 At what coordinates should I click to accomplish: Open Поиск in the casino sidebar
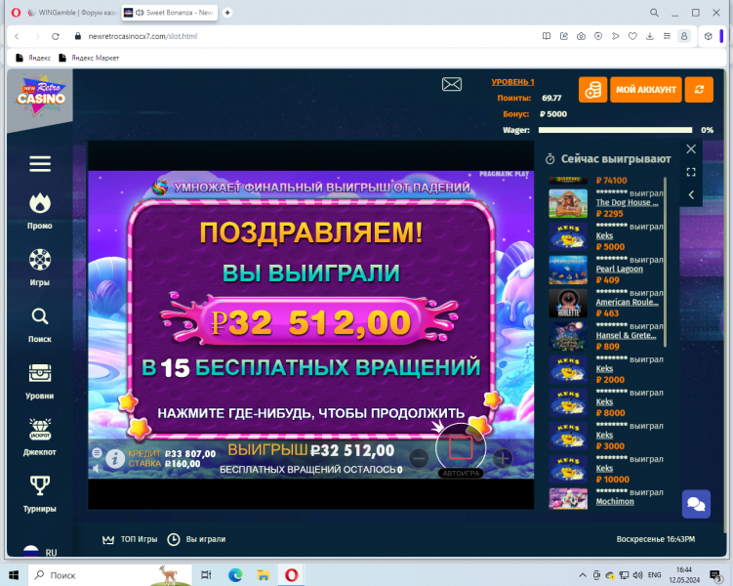pos(40,324)
